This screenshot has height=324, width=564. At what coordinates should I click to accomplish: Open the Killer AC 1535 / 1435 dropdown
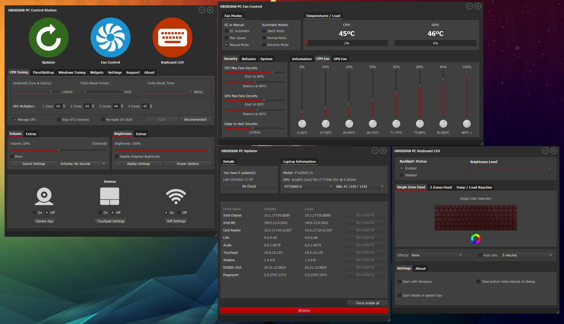click(360, 186)
